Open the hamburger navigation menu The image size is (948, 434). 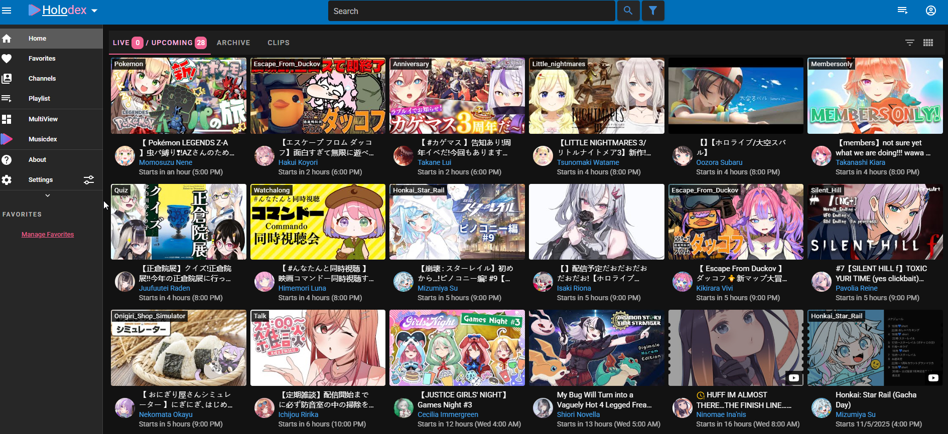[7, 11]
